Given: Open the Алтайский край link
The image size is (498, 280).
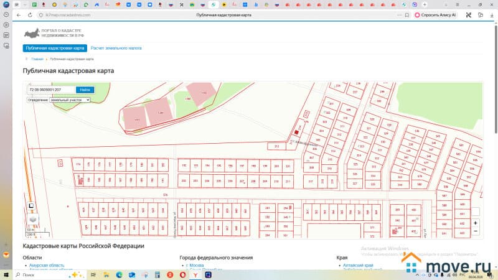Looking at the screenshot, I should point(357,265).
